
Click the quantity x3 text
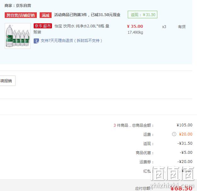coord(164,27)
